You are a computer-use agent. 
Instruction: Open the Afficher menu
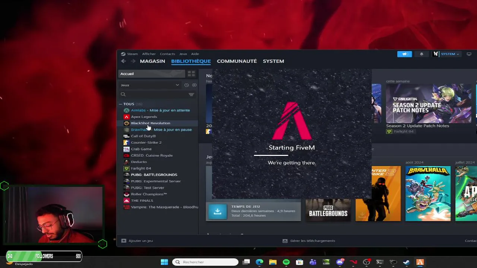click(x=149, y=54)
